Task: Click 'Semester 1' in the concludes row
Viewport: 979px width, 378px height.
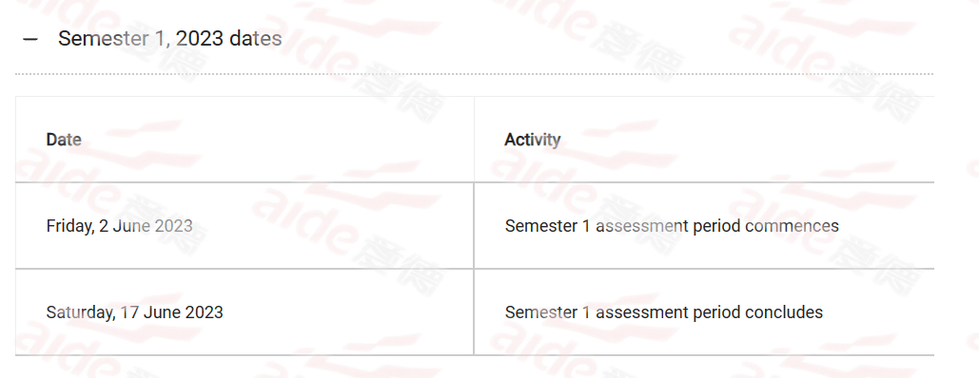Action: pos(548,312)
